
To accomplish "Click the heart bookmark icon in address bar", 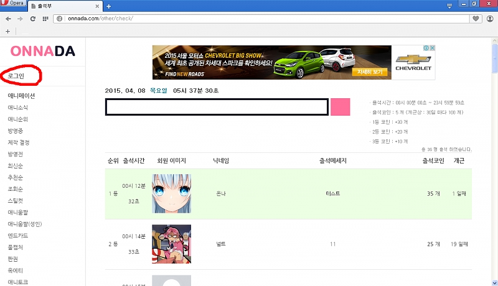I will [476, 19].
